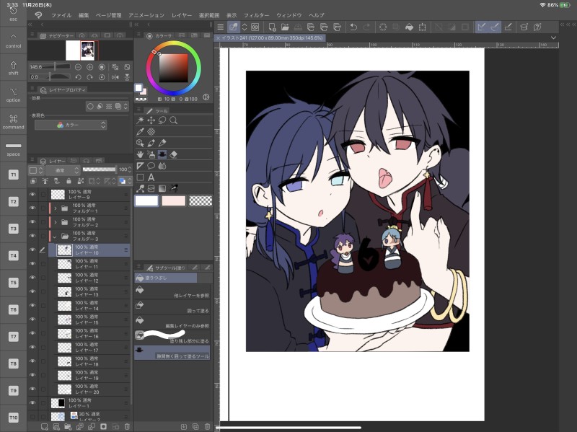Choose the 囲って塗る sub tool
The image size is (577, 432).
coord(172,307)
